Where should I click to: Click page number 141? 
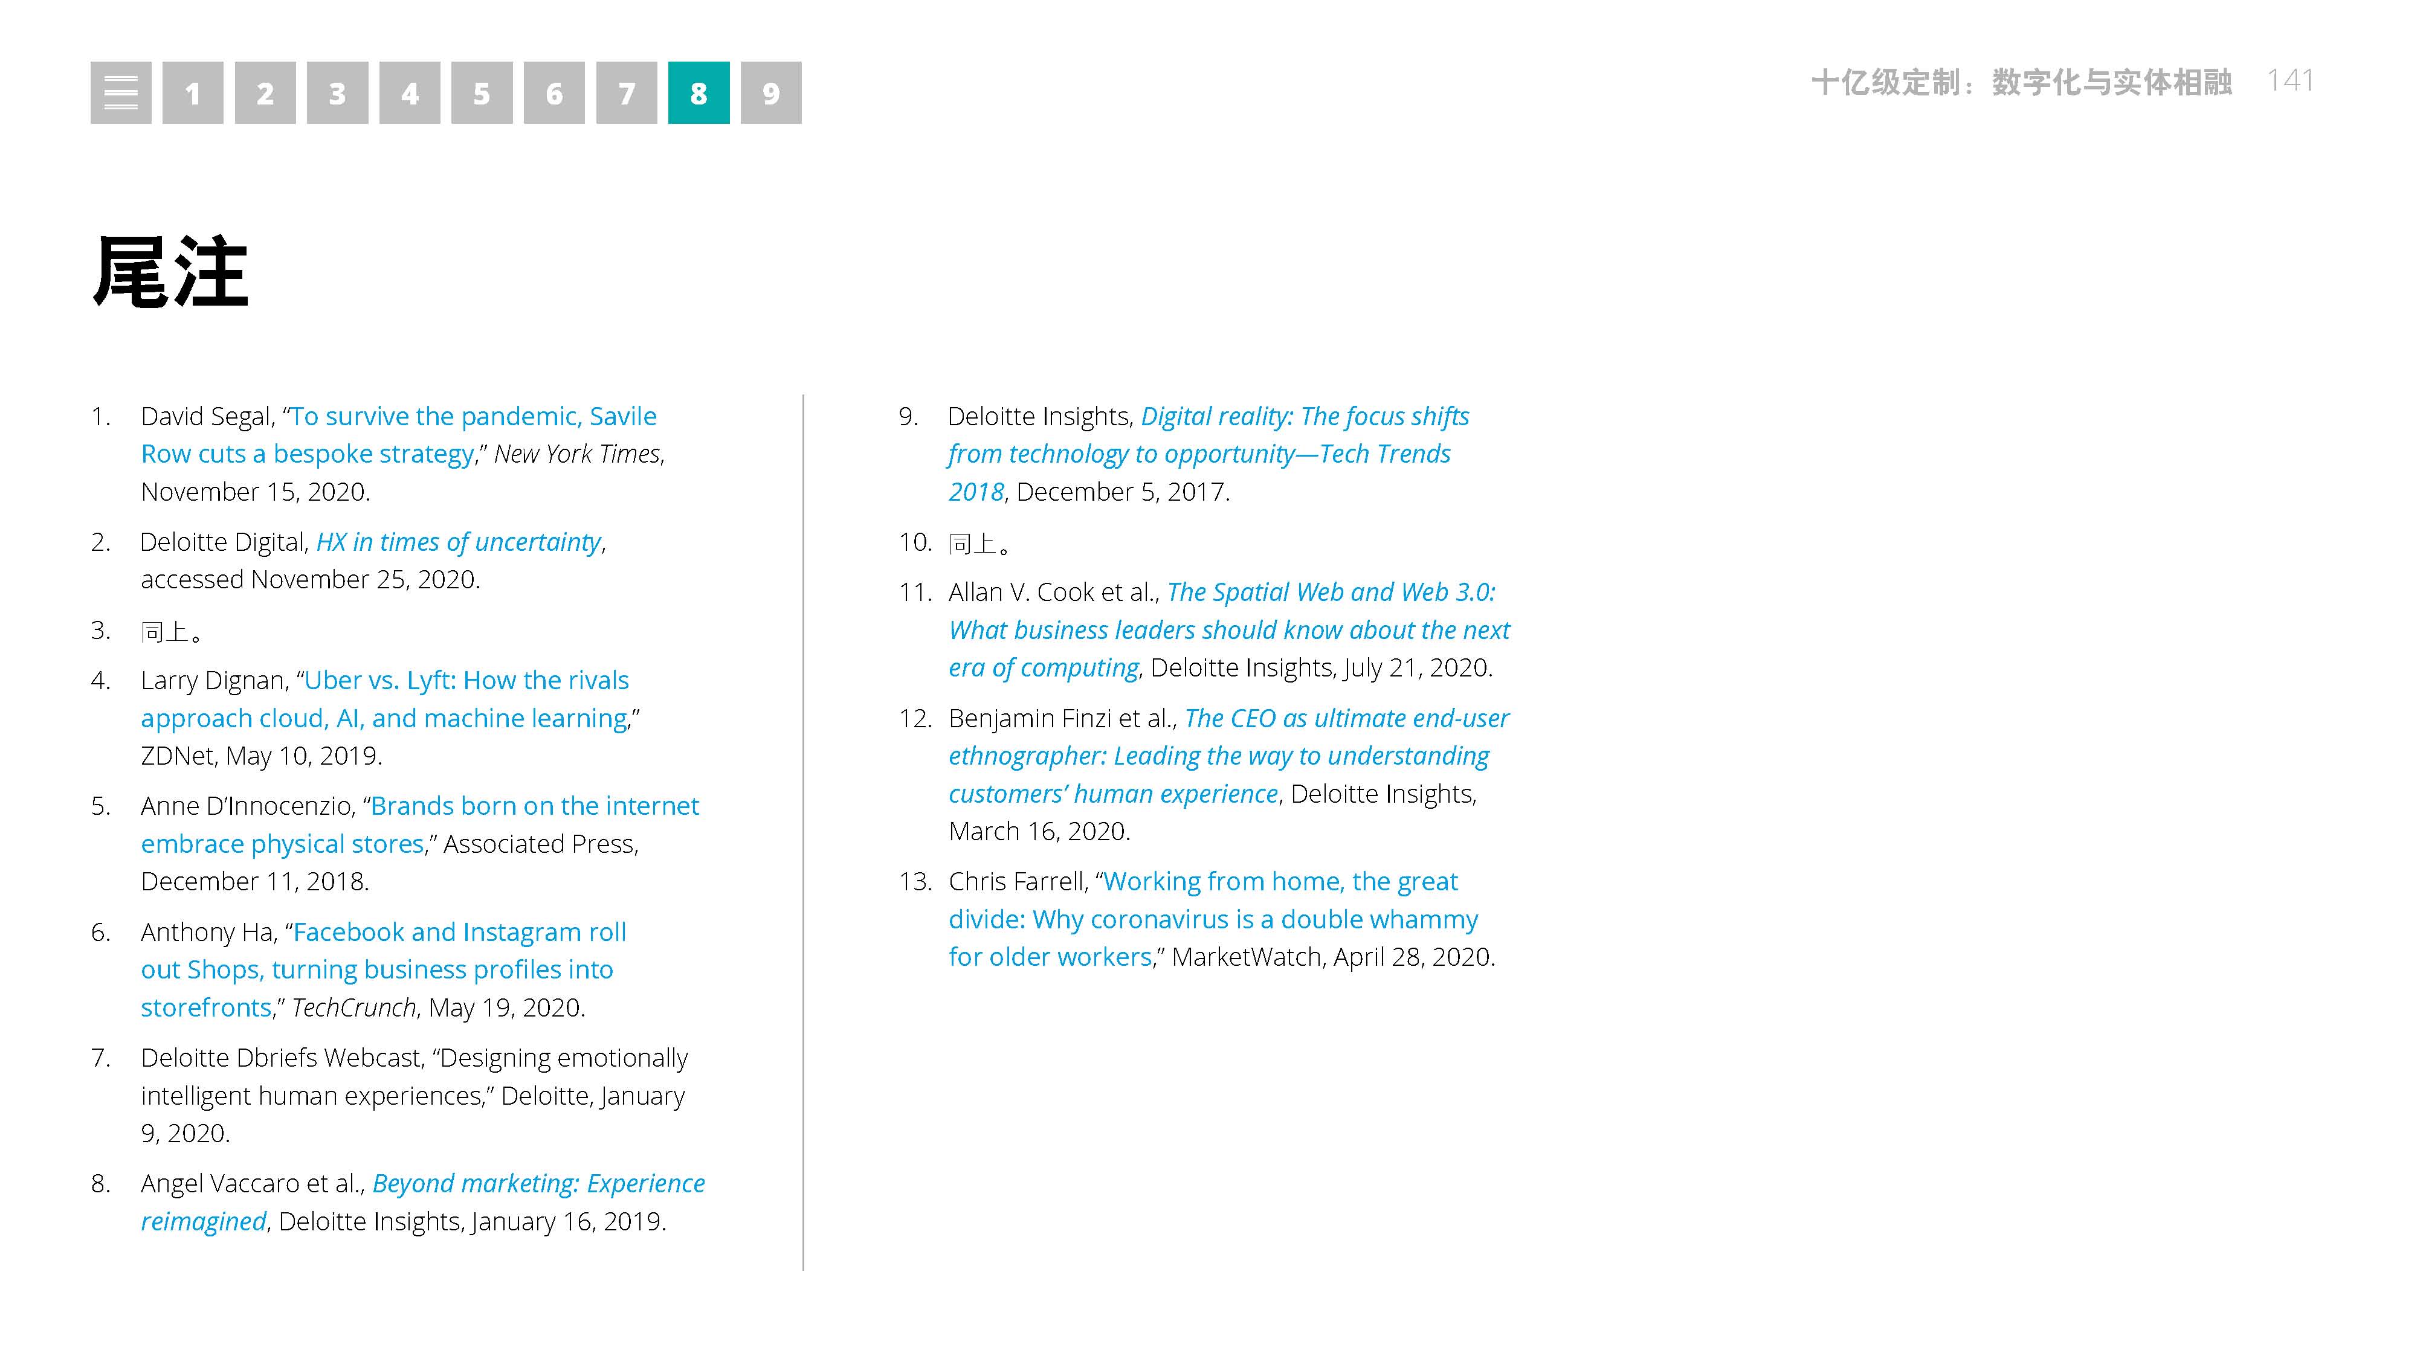(2290, 81)
